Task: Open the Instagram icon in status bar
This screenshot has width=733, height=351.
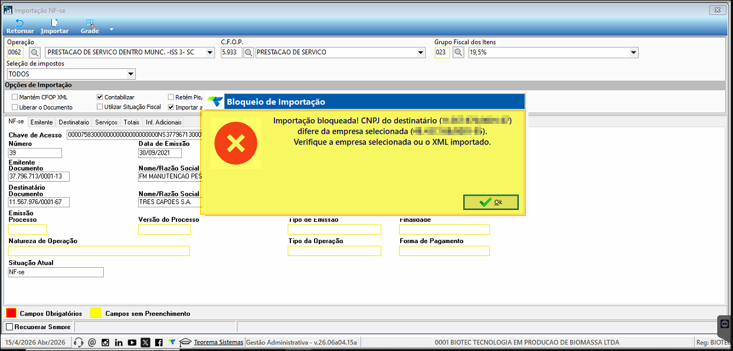Action: 105,342
